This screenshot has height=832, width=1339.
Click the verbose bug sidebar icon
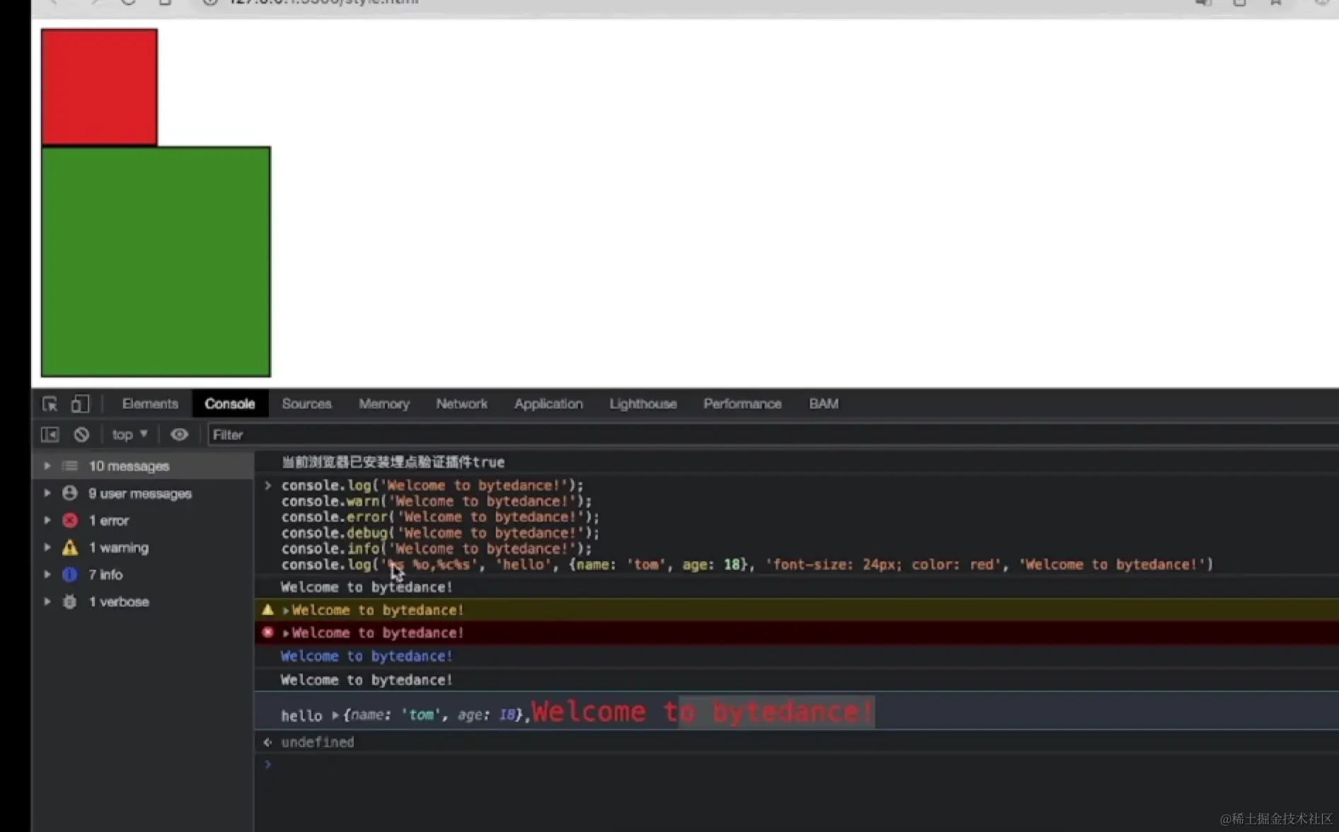[70, 601]
